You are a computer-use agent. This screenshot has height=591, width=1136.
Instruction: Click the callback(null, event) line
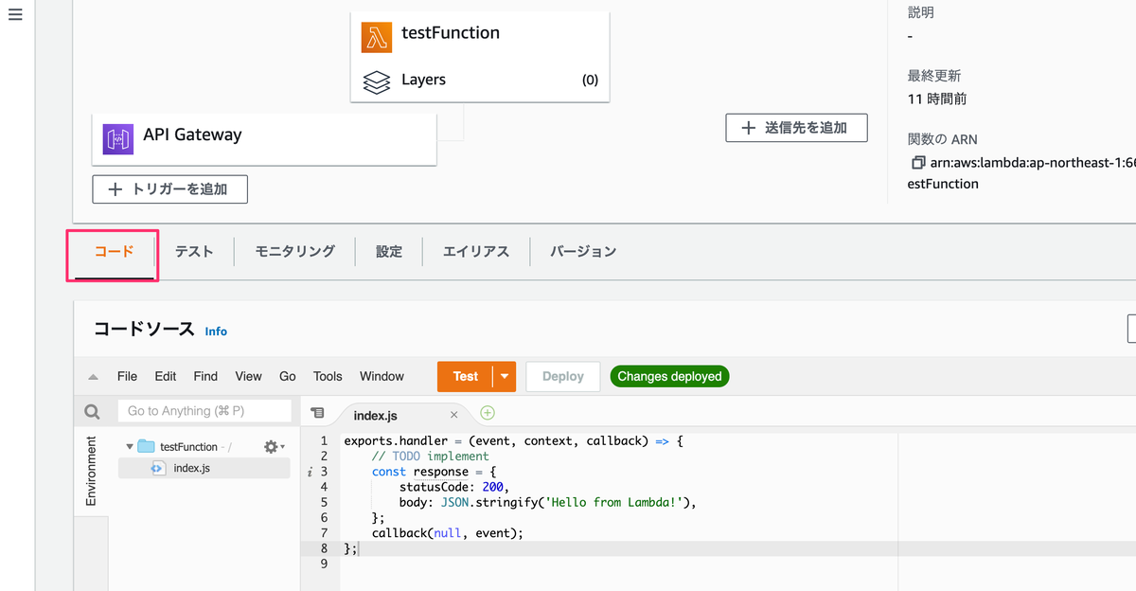tap(447, 533)
